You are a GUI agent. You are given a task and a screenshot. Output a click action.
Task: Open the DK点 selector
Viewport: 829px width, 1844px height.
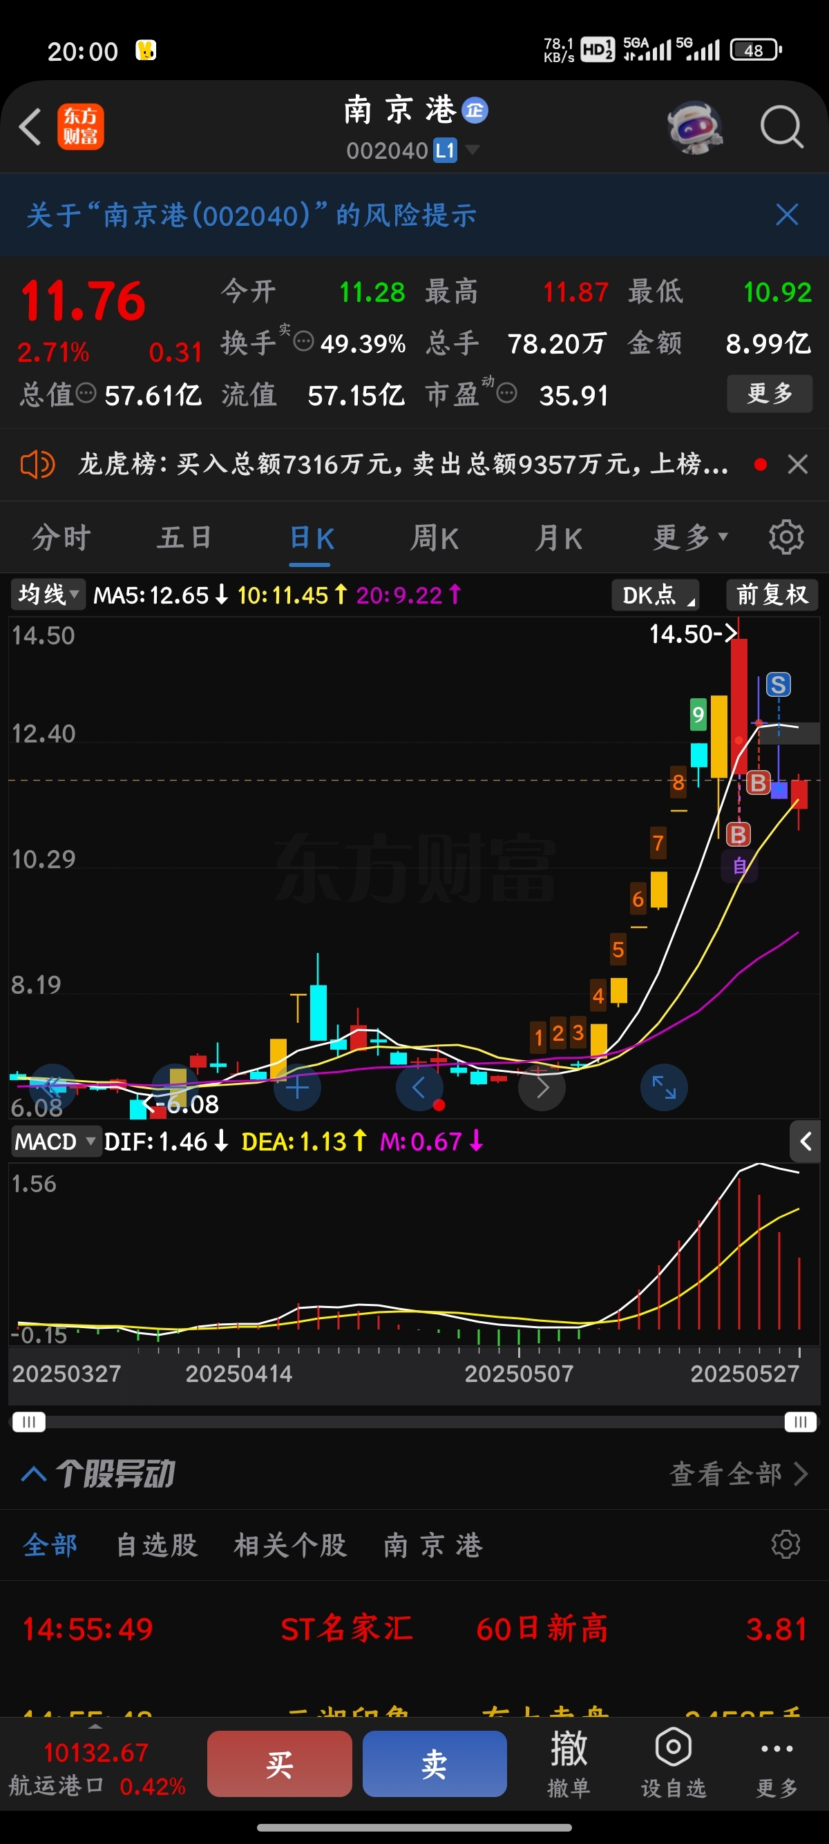coord(655,595)
